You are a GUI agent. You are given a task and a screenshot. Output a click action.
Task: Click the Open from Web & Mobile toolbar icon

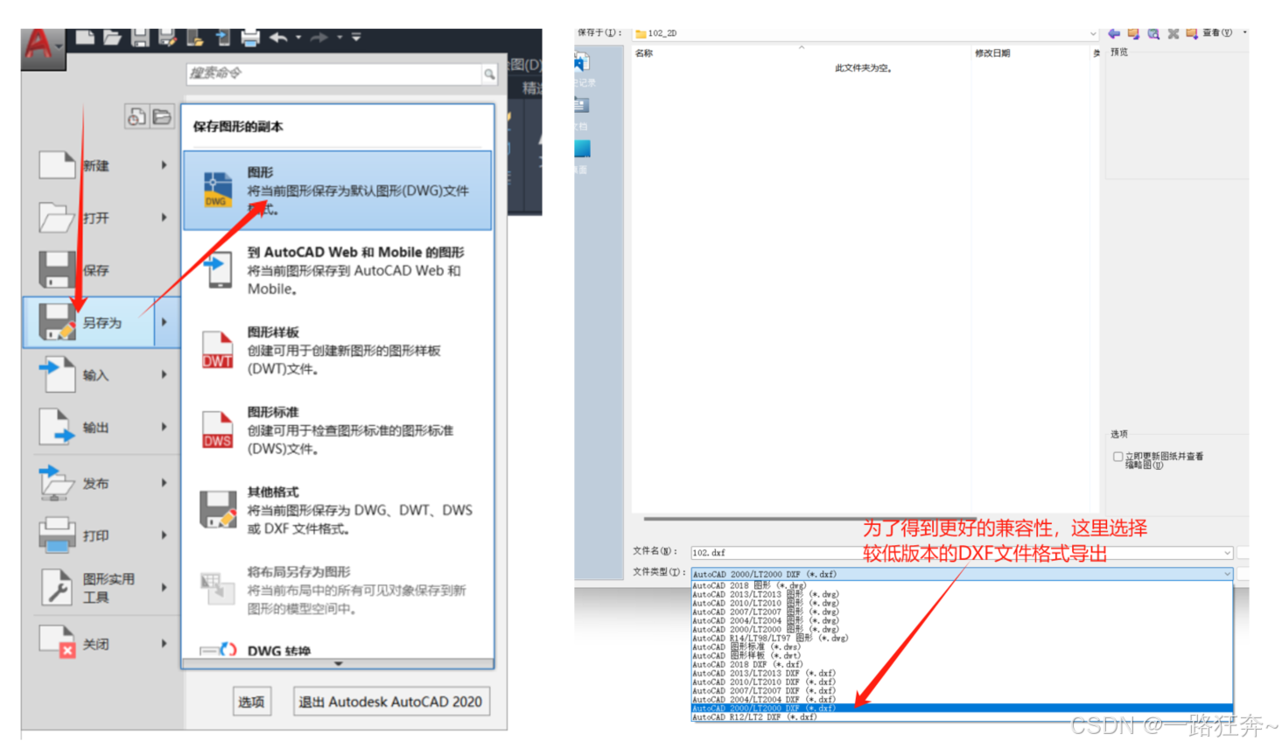[195, 37]
